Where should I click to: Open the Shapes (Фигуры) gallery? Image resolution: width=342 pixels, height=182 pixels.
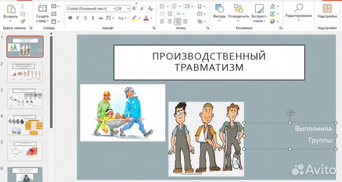(219, 13)
